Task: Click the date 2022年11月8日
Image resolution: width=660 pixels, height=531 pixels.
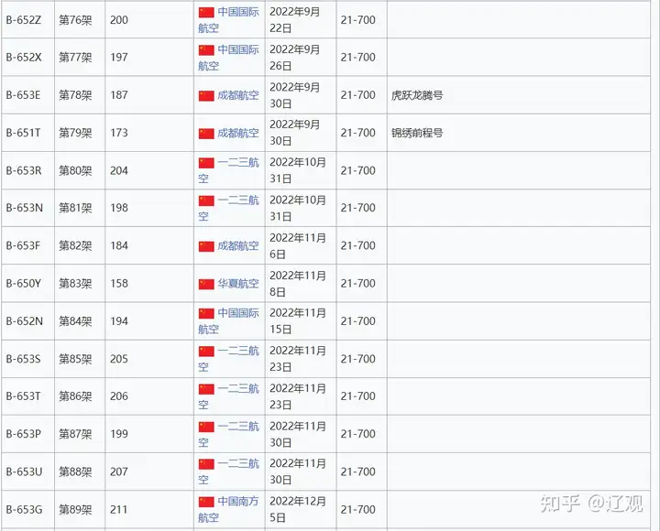Action: (x=298, y=284)
